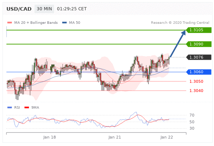The image size is (214, 146).
Task: Click the 01:29:25 CET timestamp
Action: (72, 9)
